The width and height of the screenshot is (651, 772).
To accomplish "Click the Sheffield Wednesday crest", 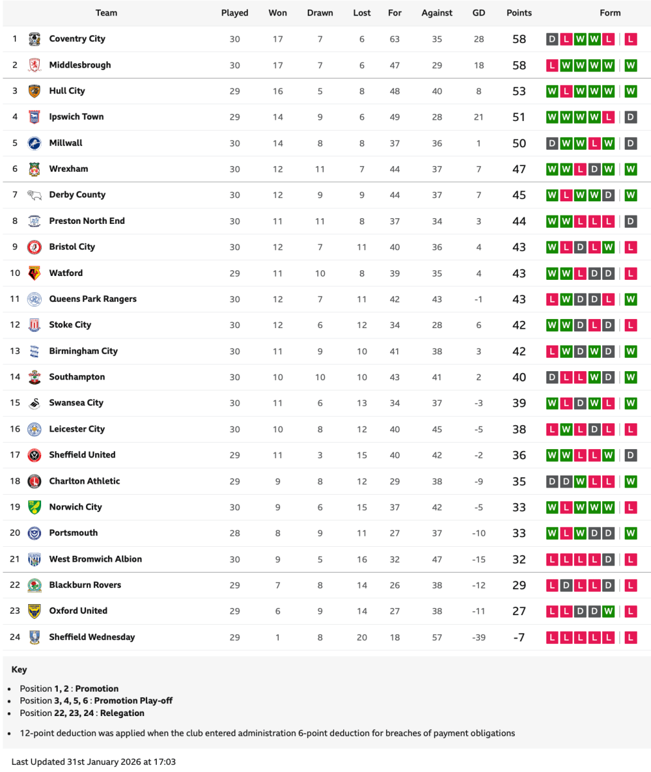I will click(35, 637).
